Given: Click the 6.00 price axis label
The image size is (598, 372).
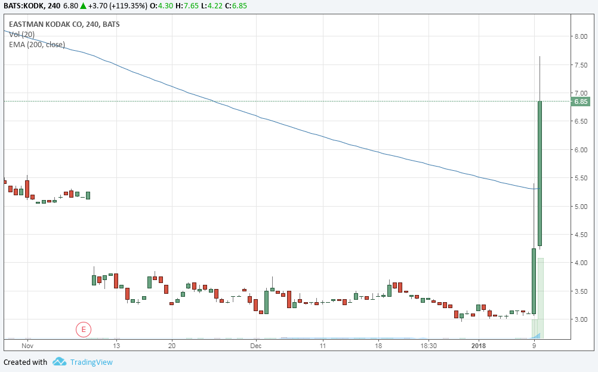Looking at the screenshot, I should [x=581, y=150].
